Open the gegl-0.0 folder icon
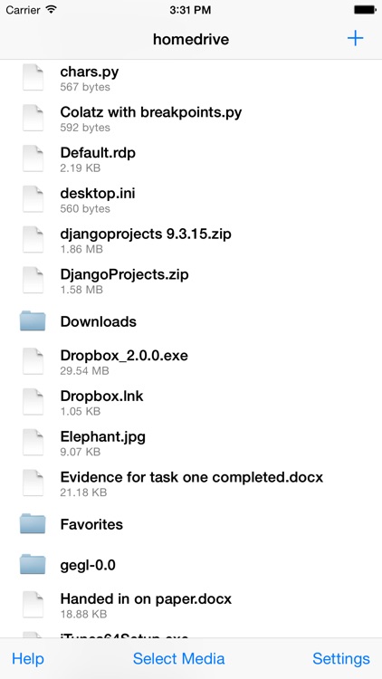 click(x=33, y=564)
